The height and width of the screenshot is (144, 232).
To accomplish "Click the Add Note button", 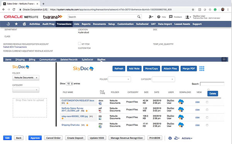I will pos(134,69).
